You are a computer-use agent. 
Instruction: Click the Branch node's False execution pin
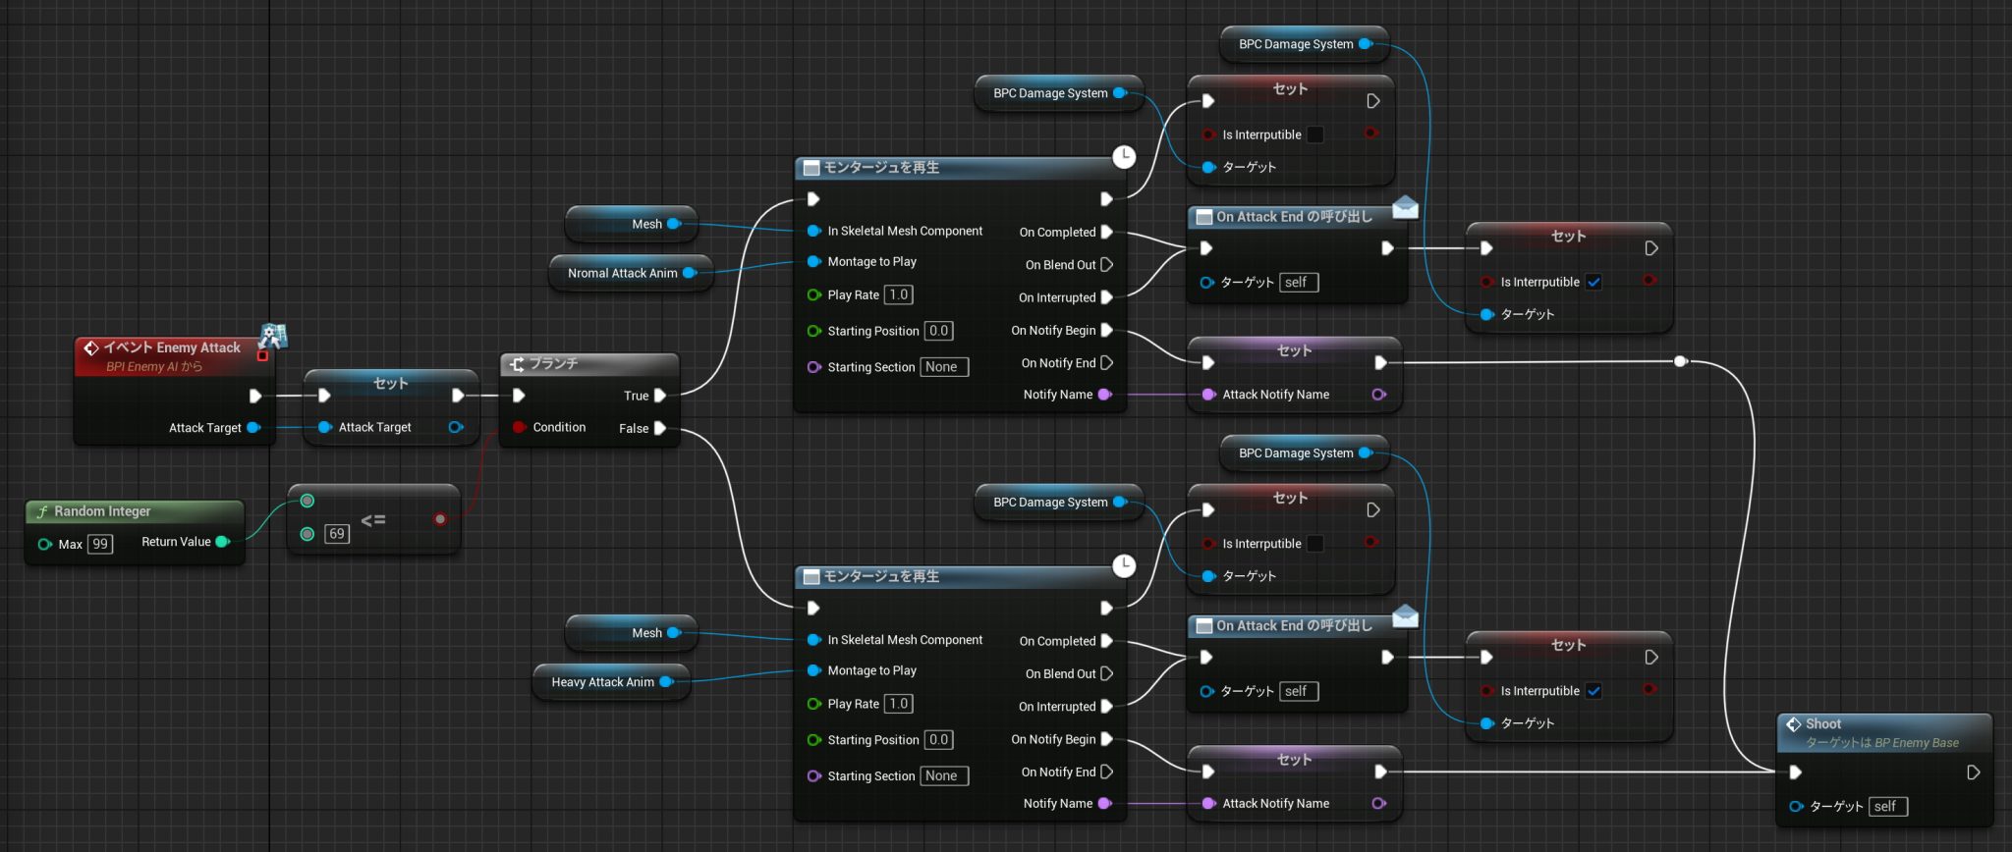point(660,428)
